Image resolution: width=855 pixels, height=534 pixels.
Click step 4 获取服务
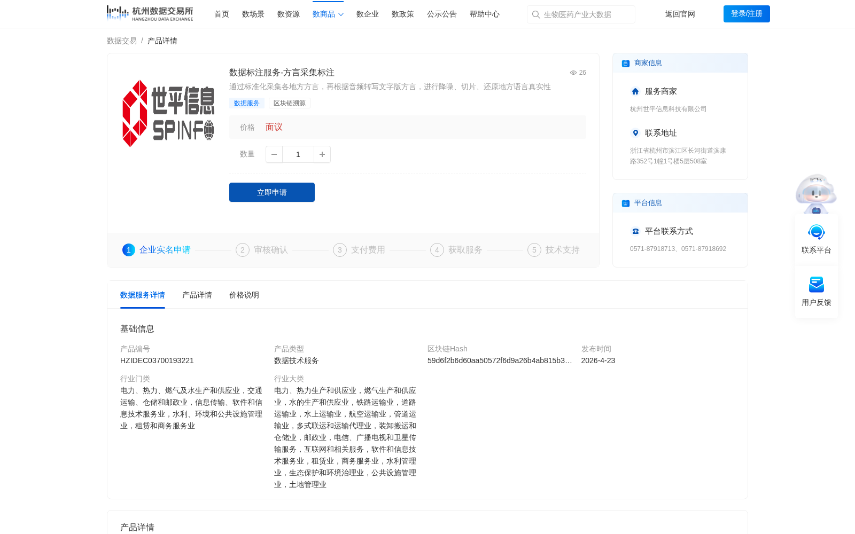(456, 250)
